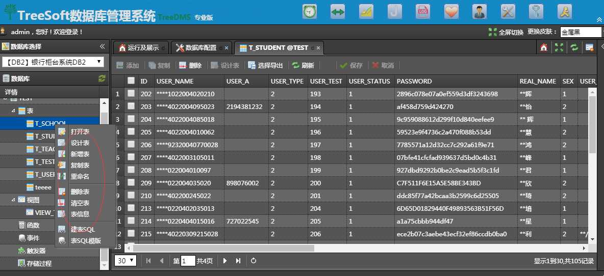Close the 数据库配置 tab

tap(226, 48)
